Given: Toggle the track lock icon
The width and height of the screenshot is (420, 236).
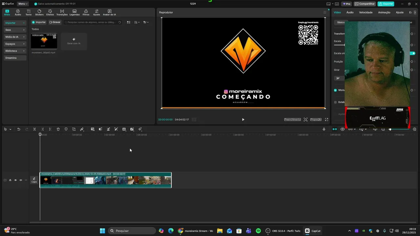Looking at the screenshot, I should (x=10, y=180).
